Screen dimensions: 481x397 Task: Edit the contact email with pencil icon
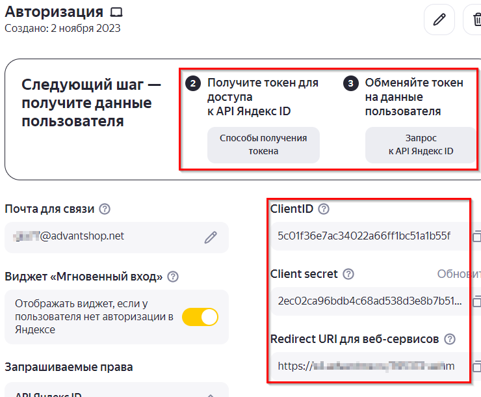[211, 237]
